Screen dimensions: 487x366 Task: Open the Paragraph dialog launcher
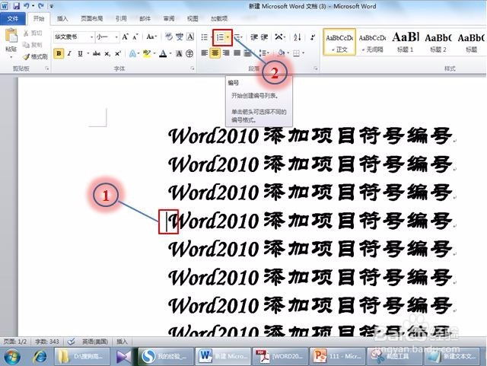click(316, 68)
